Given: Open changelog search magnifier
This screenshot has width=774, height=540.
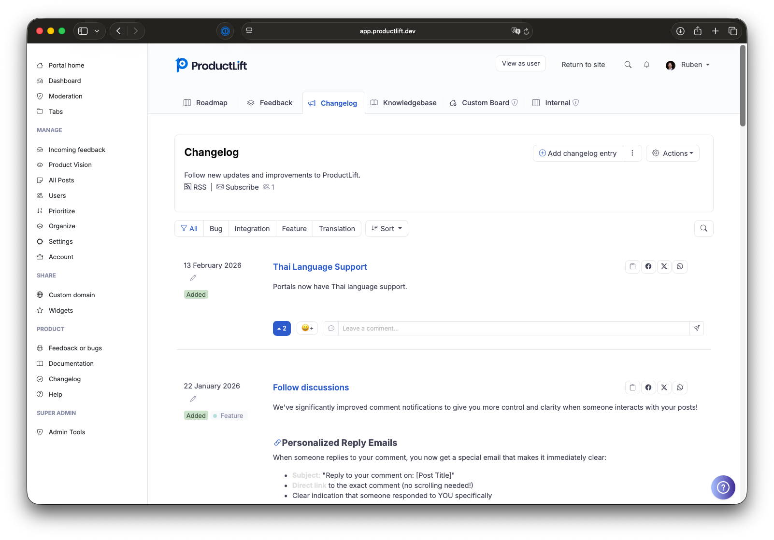Looking at the screenshot, I should pos(704,228).
